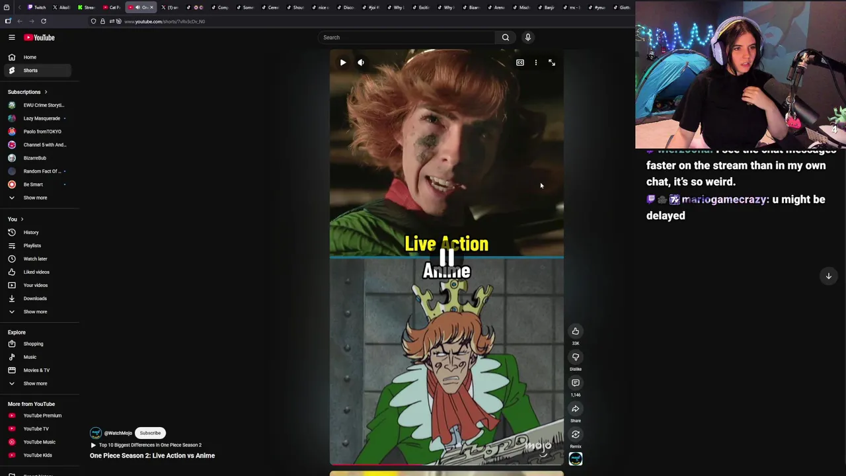
Task: Switch to the Twitch browser tab
Action: tap(37, 7)
